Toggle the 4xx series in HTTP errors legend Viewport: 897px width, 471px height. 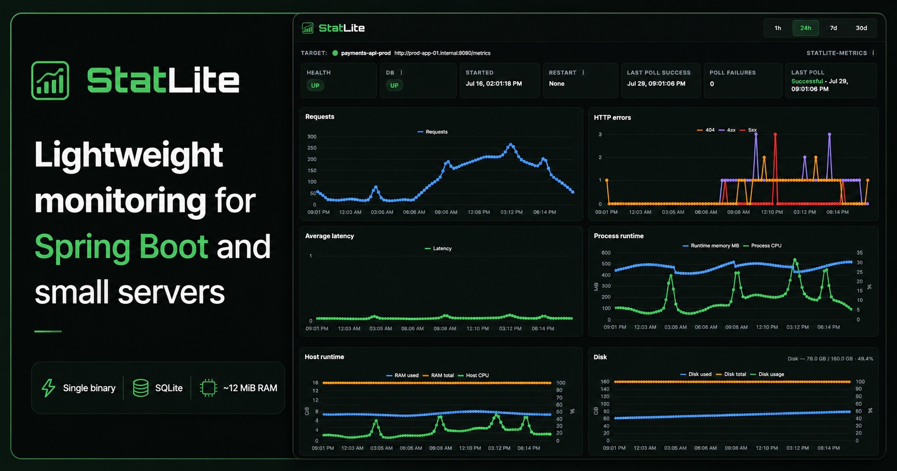727,130
